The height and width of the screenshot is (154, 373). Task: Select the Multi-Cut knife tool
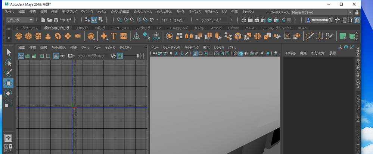click(310, 36)
